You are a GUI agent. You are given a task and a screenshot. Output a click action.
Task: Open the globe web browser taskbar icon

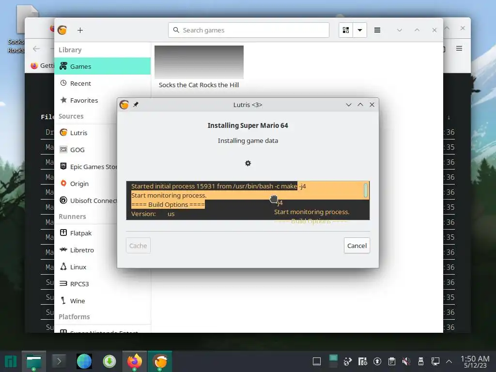pos(84,361)
